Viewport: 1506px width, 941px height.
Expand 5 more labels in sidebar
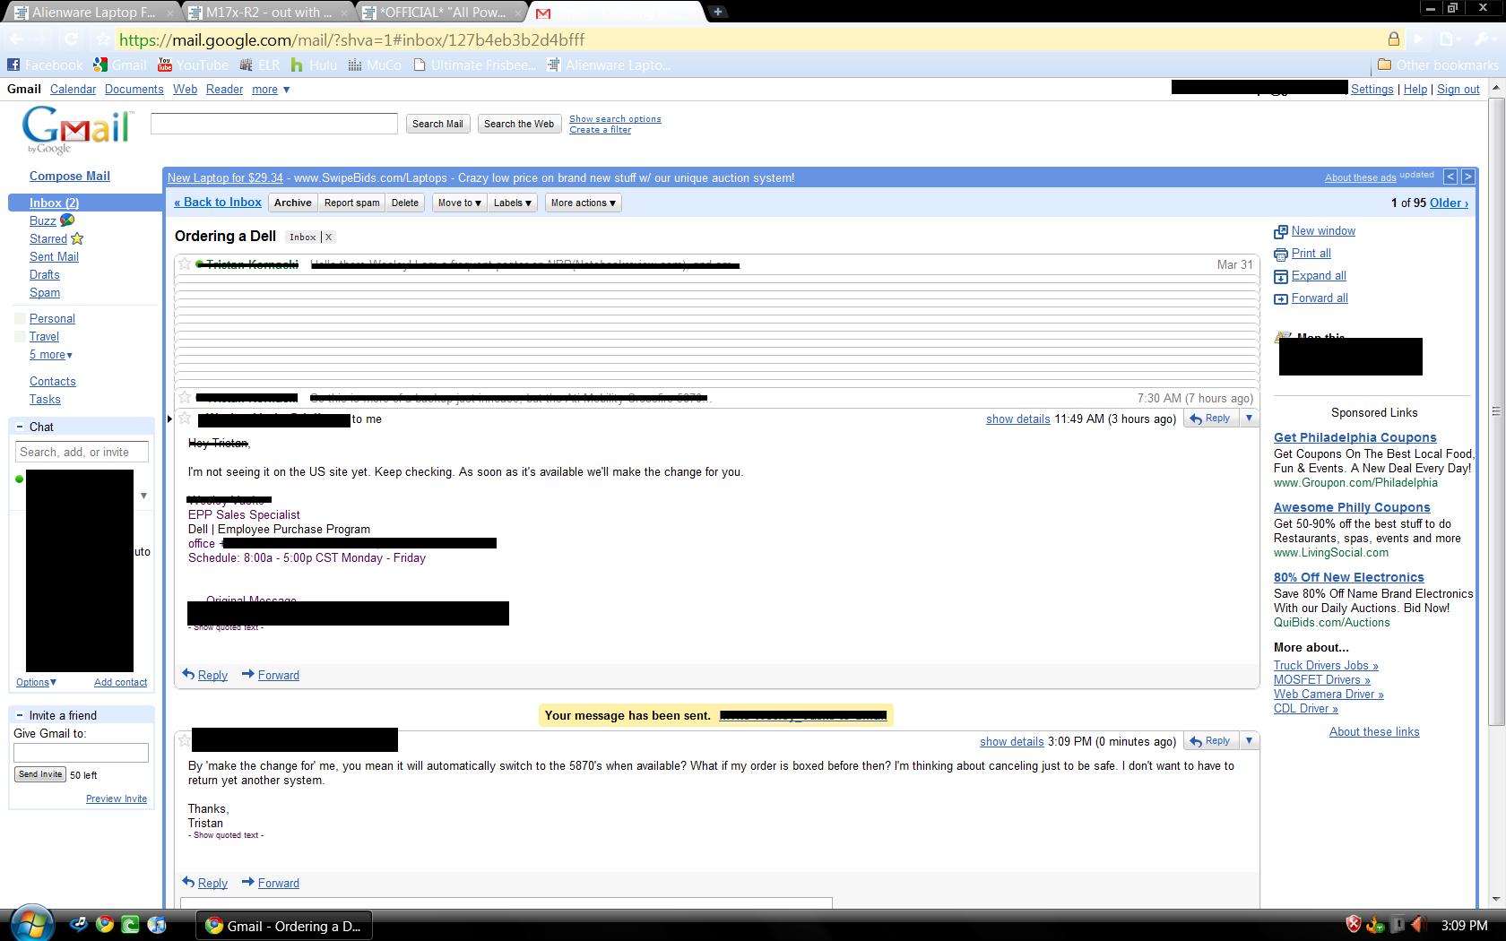(x=51, y=354)
